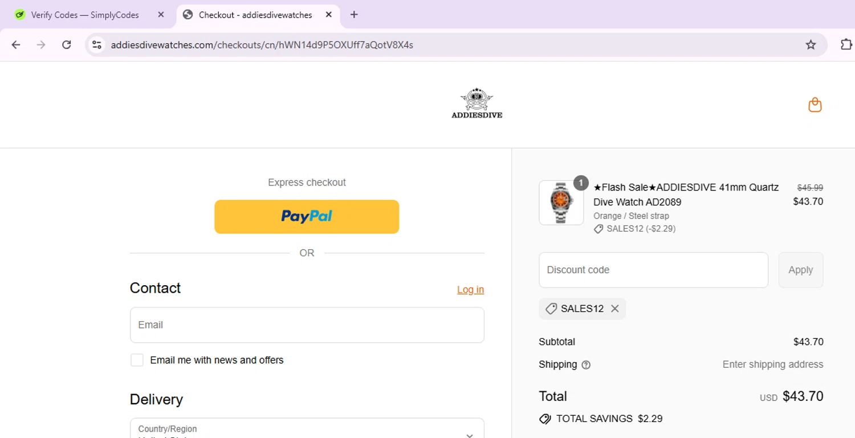The width and height of the screenshot is (855, 438).
Task: Click the TOTAL SAVINGS tag icon
Action: pos(545,419)
